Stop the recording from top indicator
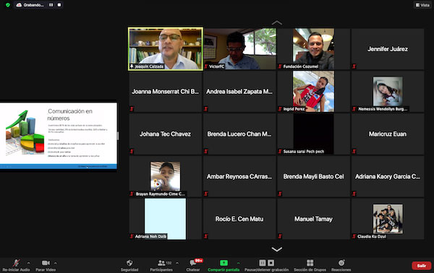 (x=59, y=5)
